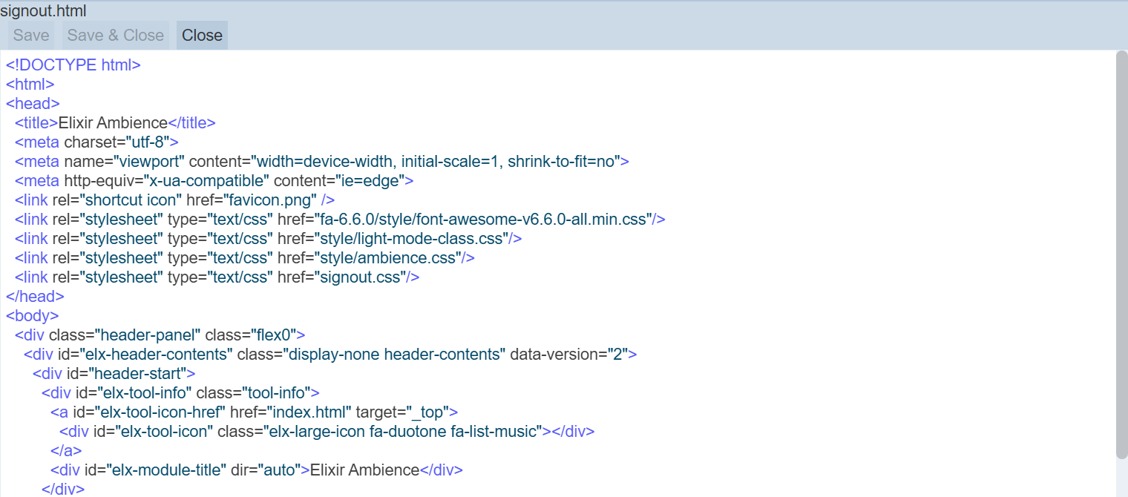
Task: Place cursor on the DOCTYPE html line
Action: click(73, 65)
